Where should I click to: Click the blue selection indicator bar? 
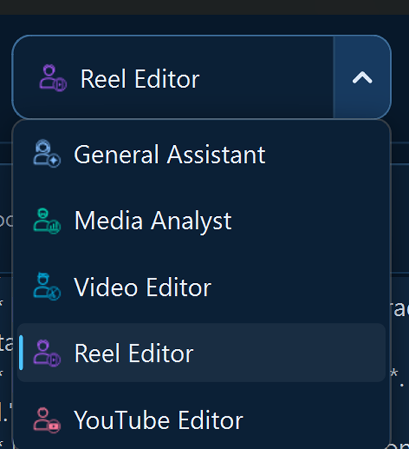(21, 353)
